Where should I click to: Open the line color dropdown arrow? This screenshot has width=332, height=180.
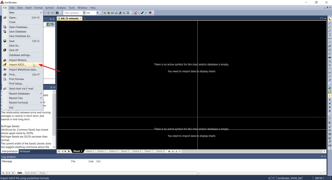pos(138,13)
